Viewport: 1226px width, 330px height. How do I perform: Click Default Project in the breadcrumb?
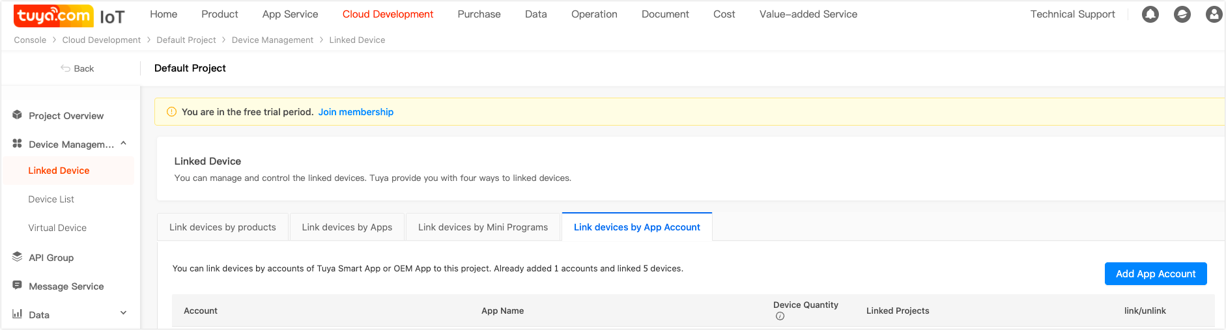pos(186,40)
